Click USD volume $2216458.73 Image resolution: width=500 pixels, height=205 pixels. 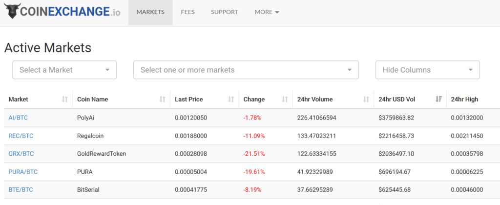396,136
